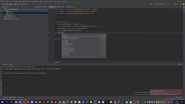Screen dimensions: 185x104
Task: Collapse the gs-01-starting-project root folder
Action: point(3,9)
